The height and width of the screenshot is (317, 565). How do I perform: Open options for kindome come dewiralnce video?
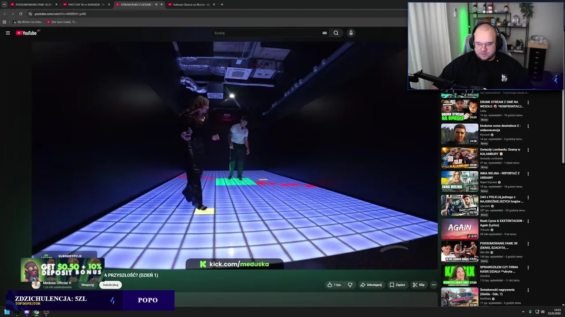tap(528, 126)
